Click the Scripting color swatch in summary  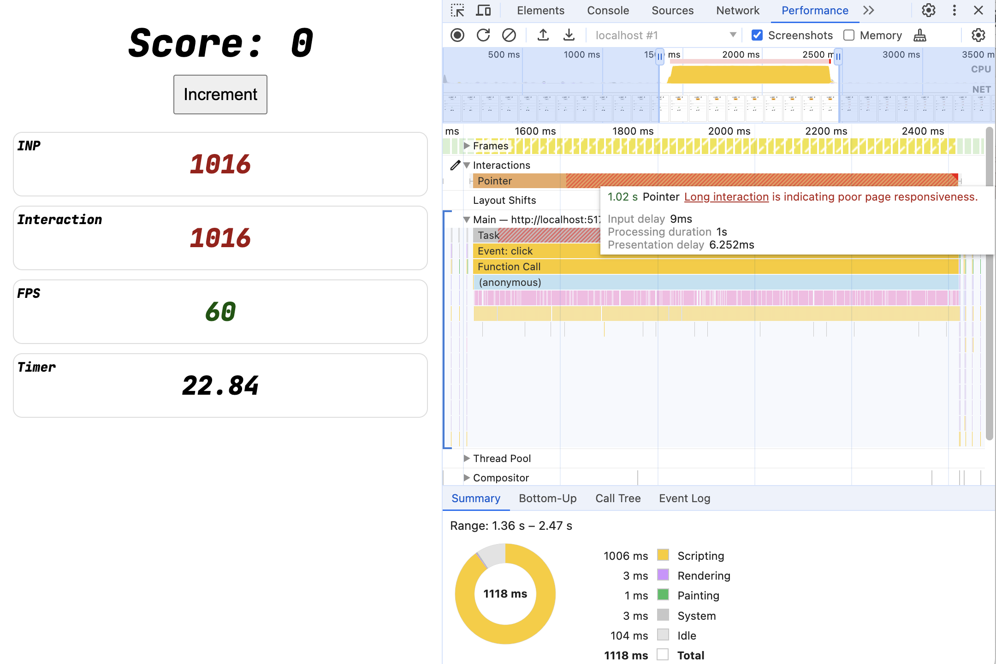tap(662, 555)
